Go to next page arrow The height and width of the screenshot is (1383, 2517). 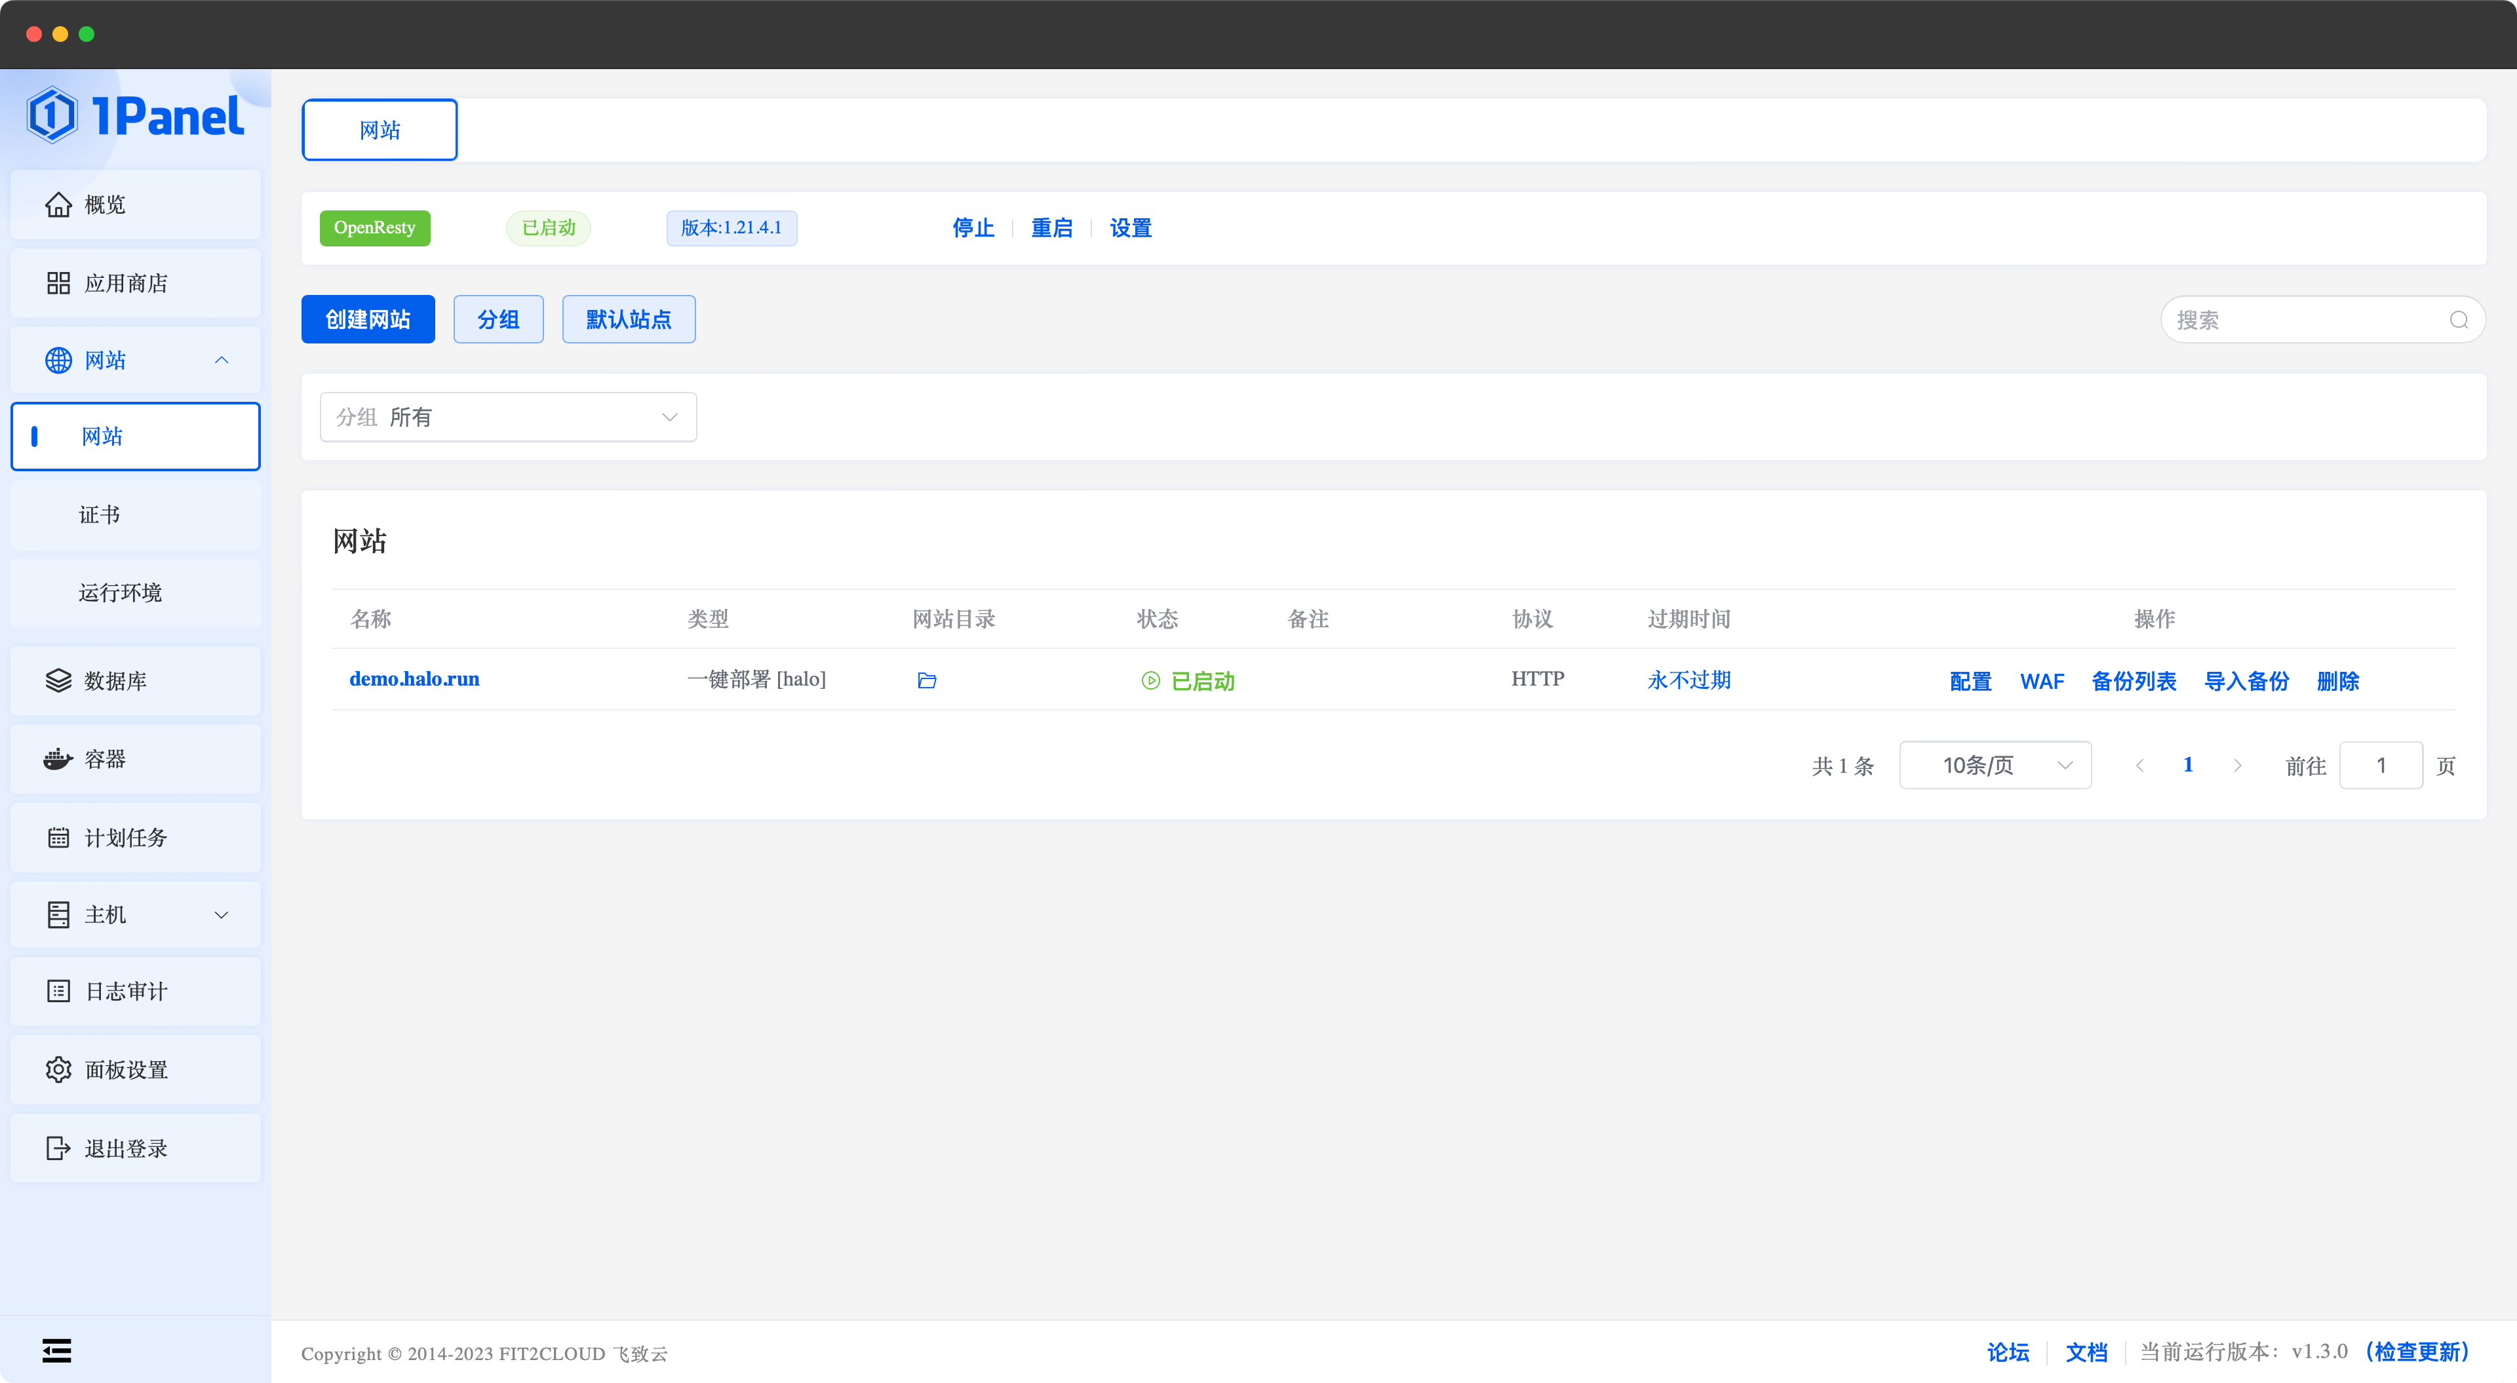[2236, 766]
